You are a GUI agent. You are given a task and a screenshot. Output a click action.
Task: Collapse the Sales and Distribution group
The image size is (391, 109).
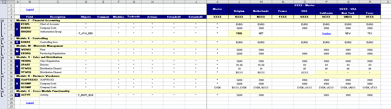tap(2, 57)
